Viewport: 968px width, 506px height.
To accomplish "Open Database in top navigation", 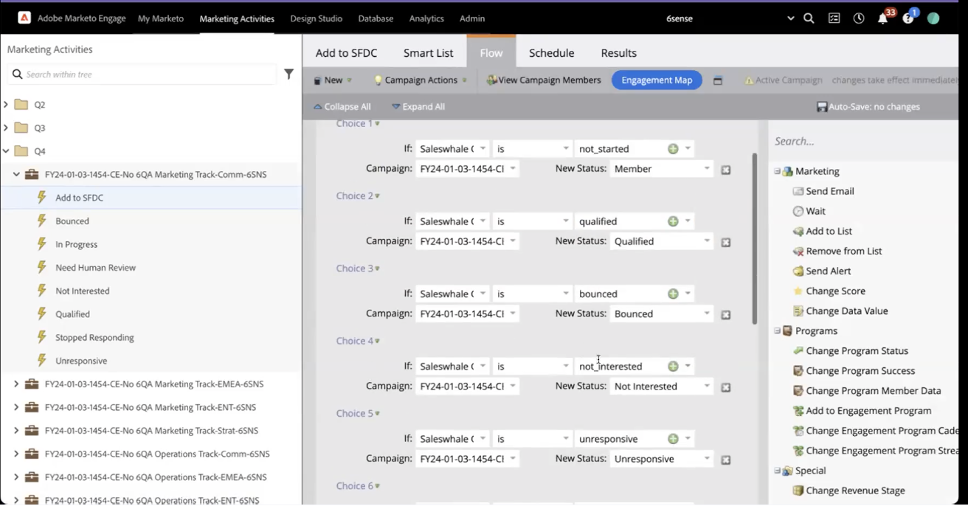I will (x=376, y=18).
